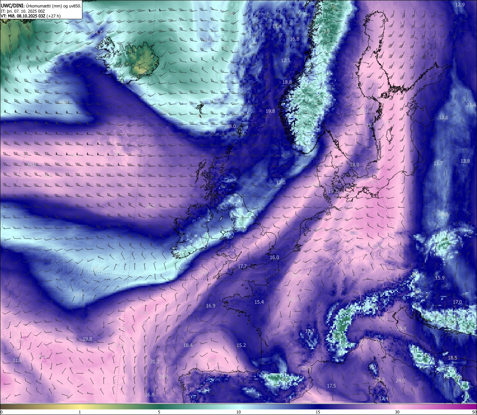Select the 27.1 value label
The height and width of the screenshot is (415, 477).
coord(383,319)
